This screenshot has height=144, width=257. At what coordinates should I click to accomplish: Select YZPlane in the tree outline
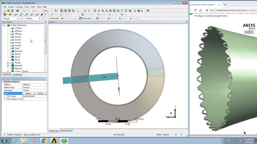(x=18, y=34)
